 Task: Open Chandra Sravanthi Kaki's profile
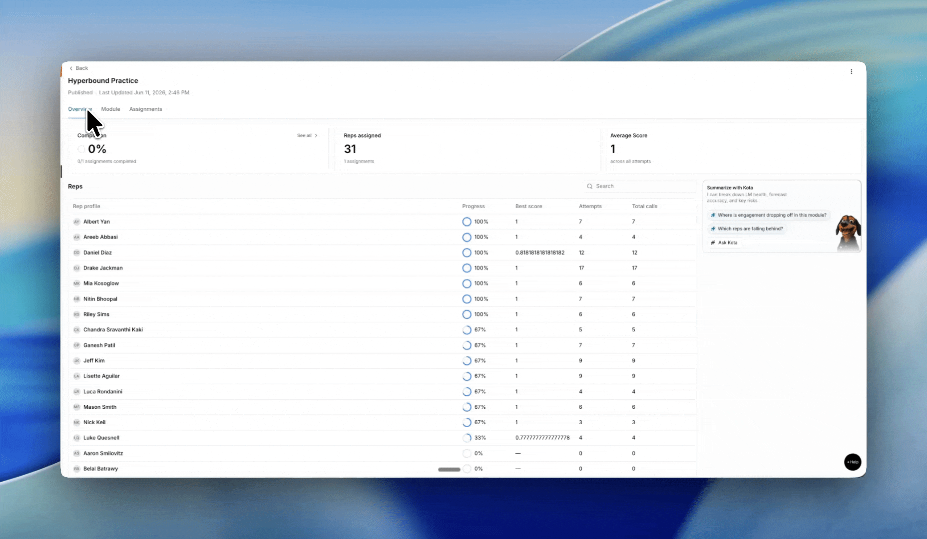(113, 329)
